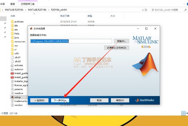This screenshot has height=126, width=188.
Task: Click the search magnifier icon in Explorer
Action: (185, 10)
